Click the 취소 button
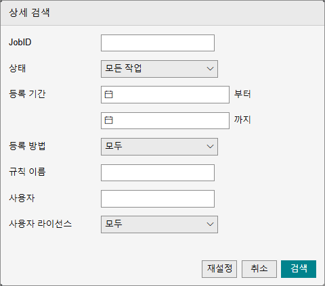 259,269
